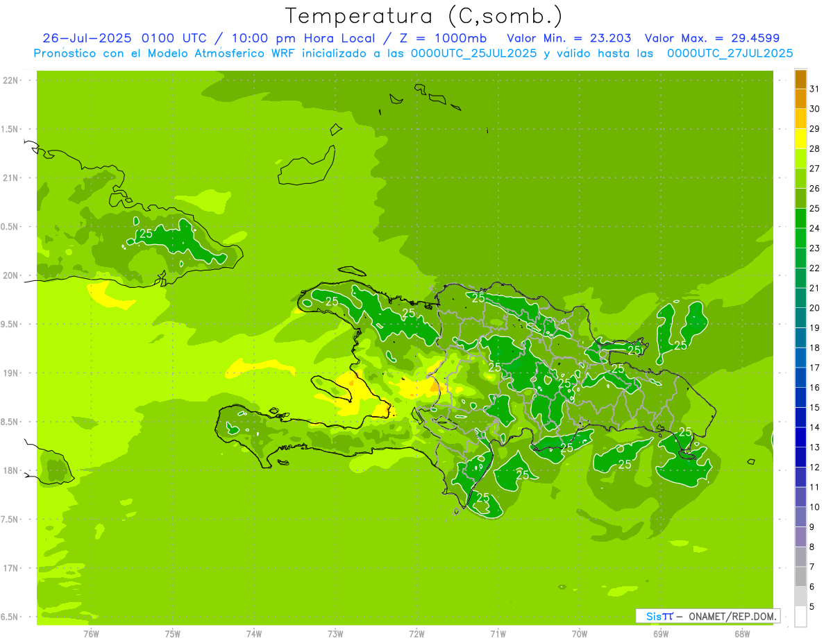833x643 pixels.
Task: Click the gray legend swatch between 6 and 7
Action: pyautogui.click(x=800, y=576)
